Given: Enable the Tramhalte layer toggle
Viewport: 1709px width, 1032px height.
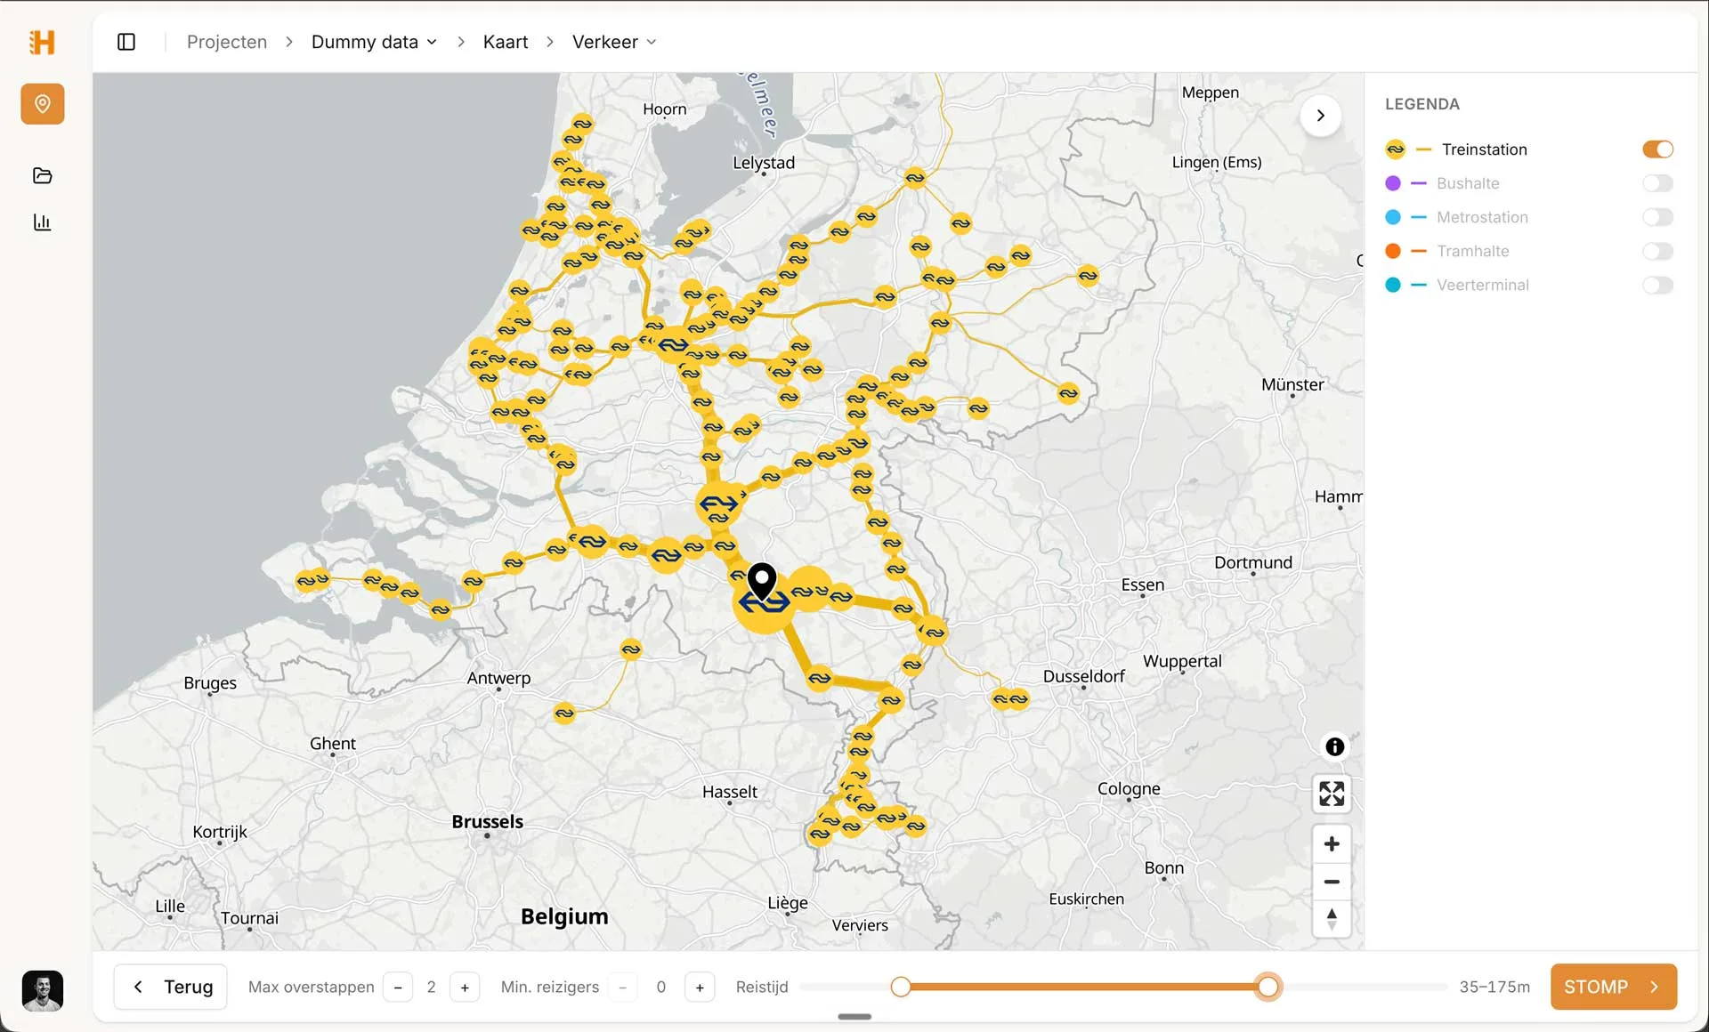Looking at the screenshot, I should (x=1657, y=251).
